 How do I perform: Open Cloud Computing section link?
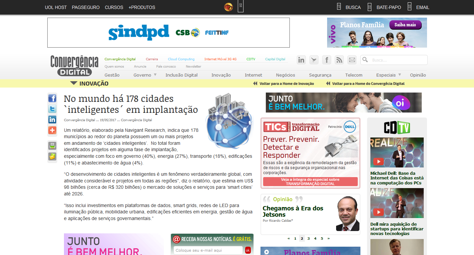[x=181, y=59]
